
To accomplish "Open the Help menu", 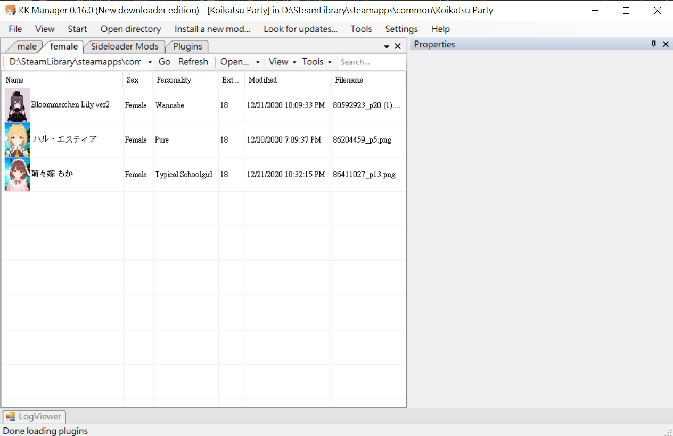I will click(440, 29).
